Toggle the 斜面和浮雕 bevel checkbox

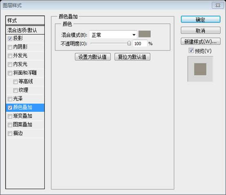coord(10,73)
